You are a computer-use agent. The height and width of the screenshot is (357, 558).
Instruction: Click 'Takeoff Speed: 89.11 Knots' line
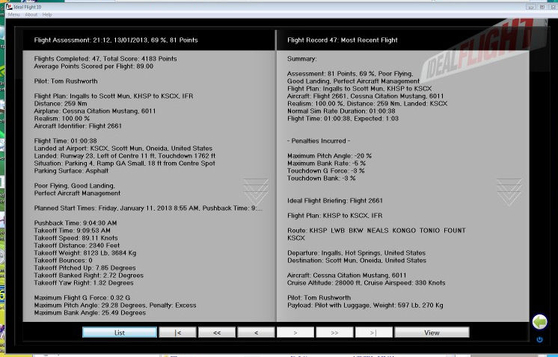tap(76, 238)
